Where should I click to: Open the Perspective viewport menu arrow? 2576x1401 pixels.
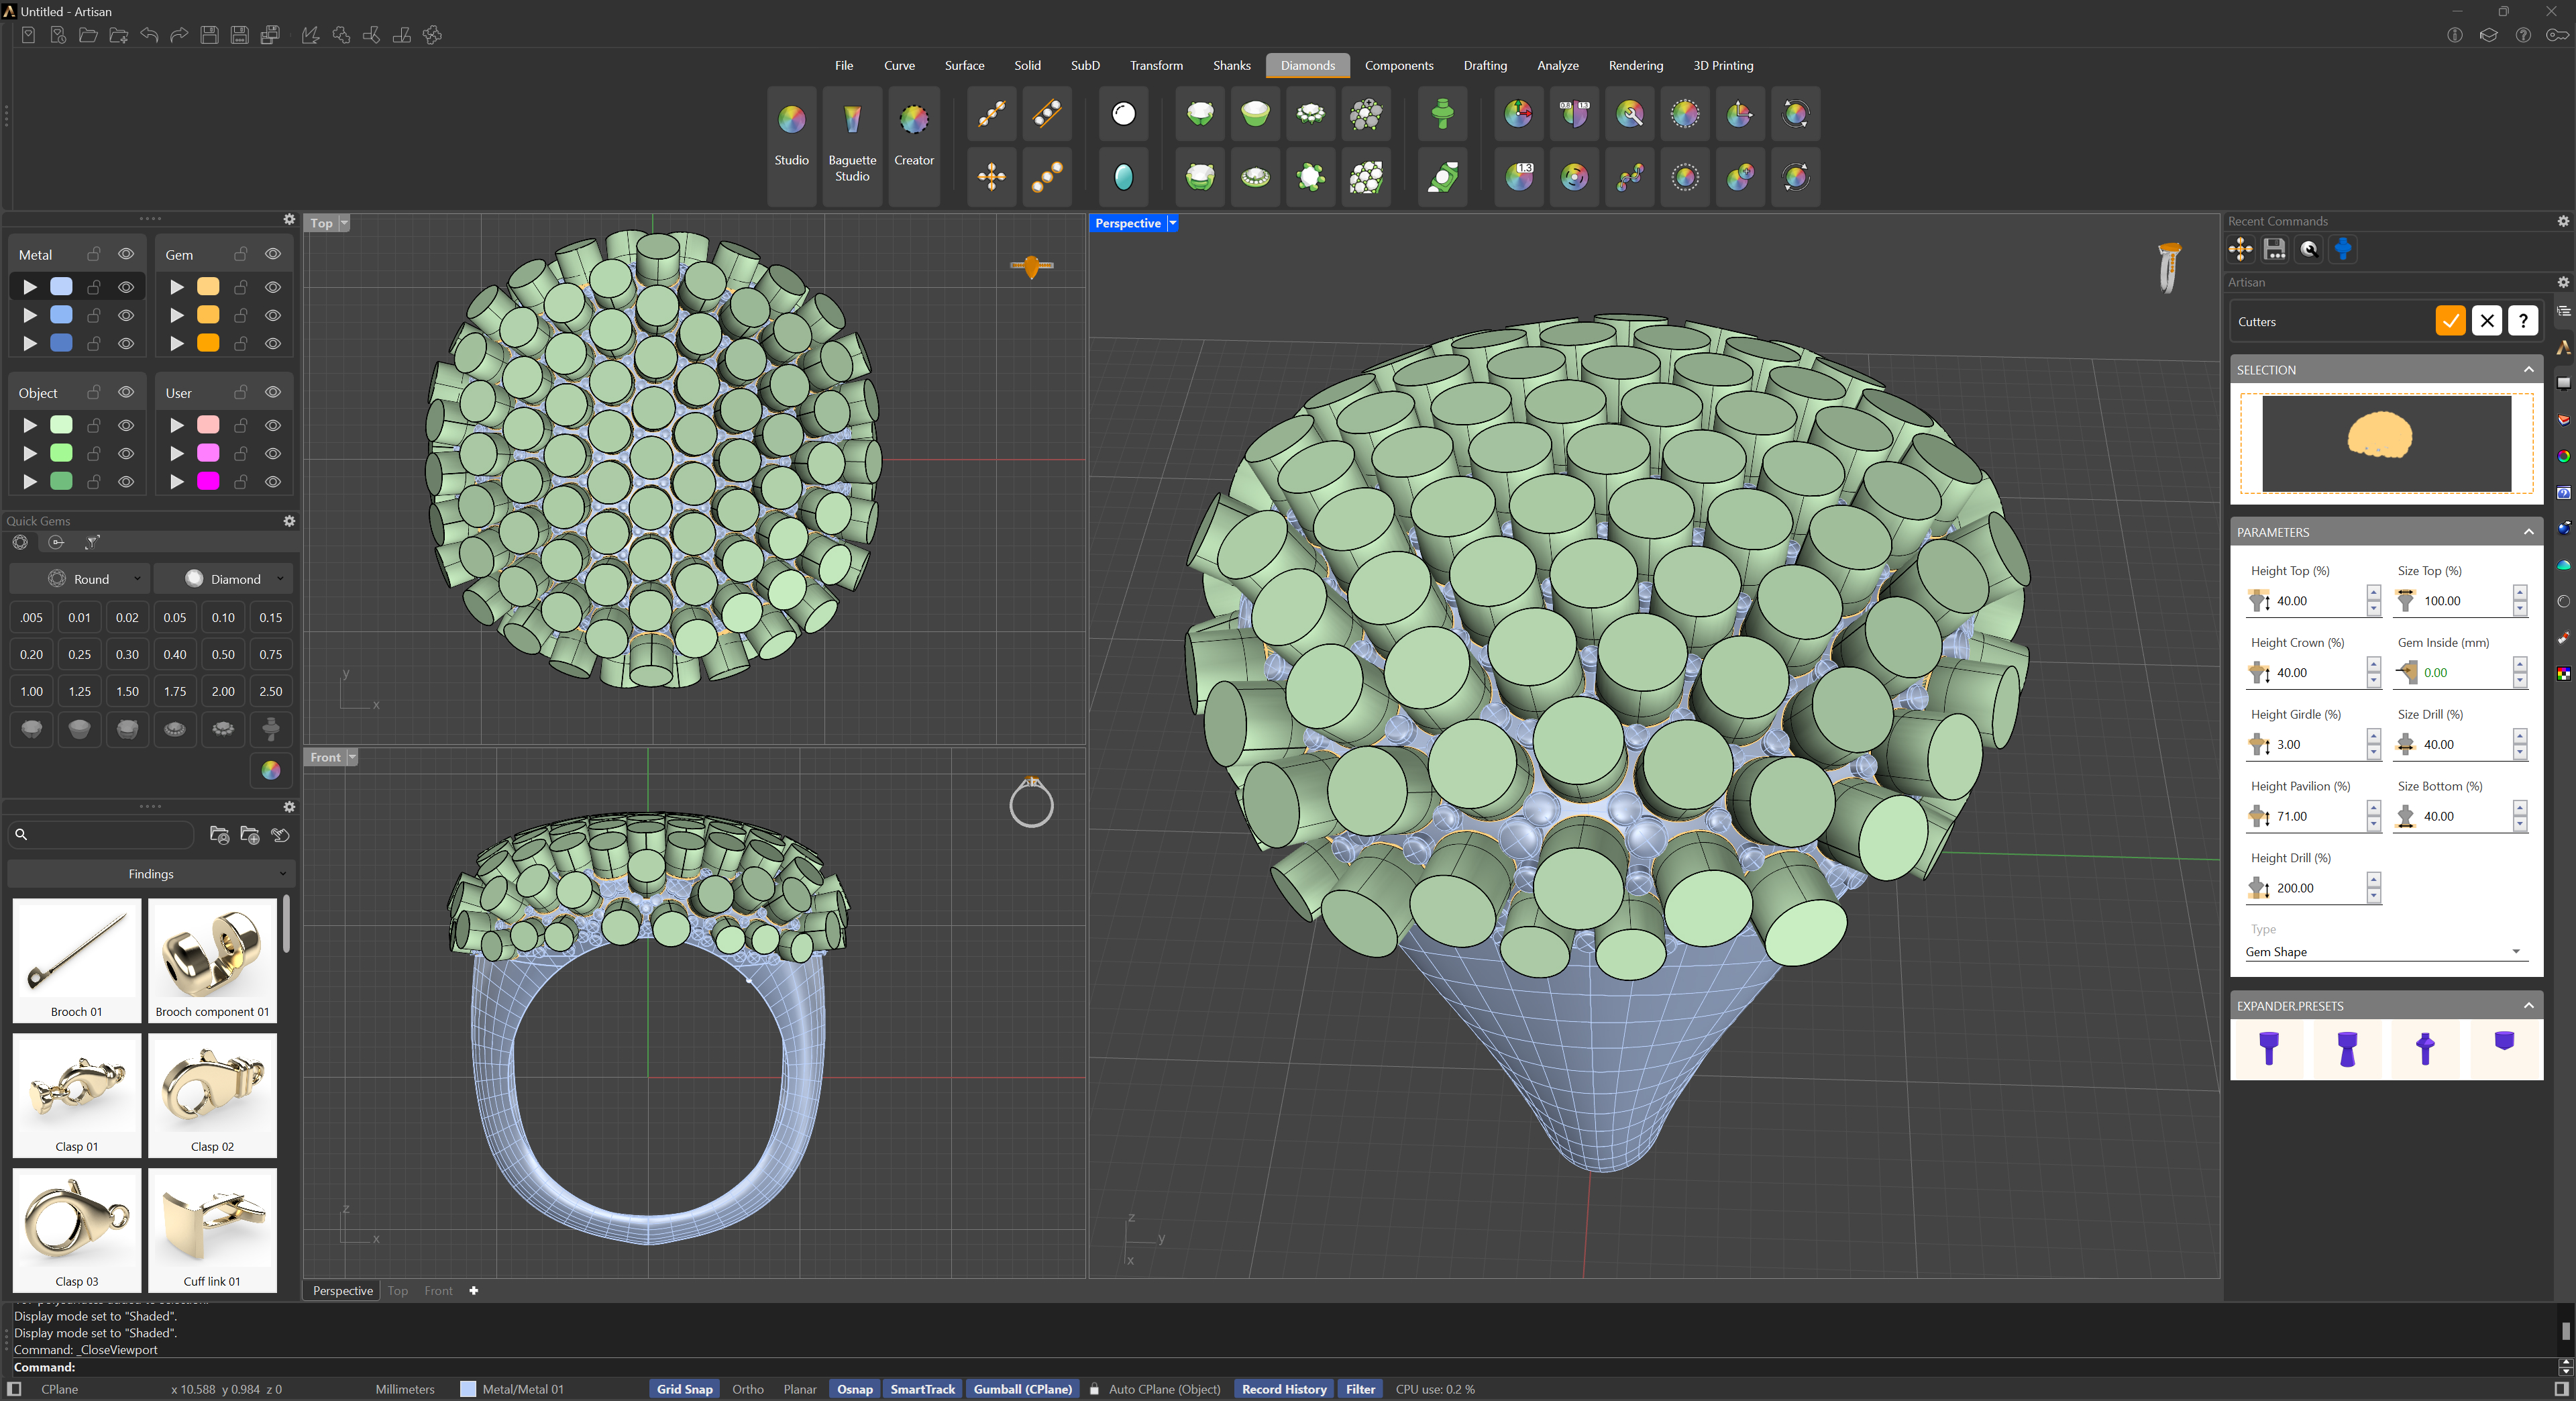tap(1173, 223)
